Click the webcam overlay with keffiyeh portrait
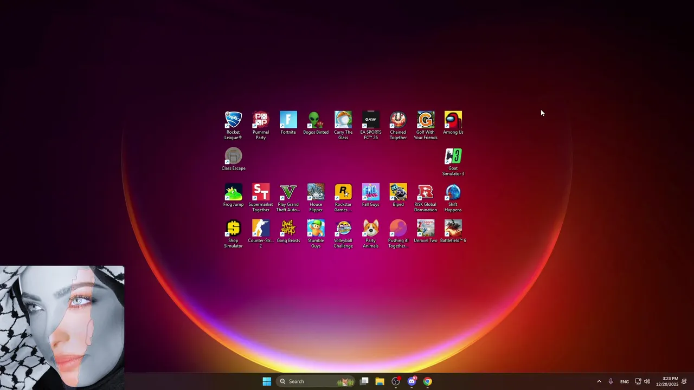The height and width of the screenshot is (390, 694). (x=62, y=327)
